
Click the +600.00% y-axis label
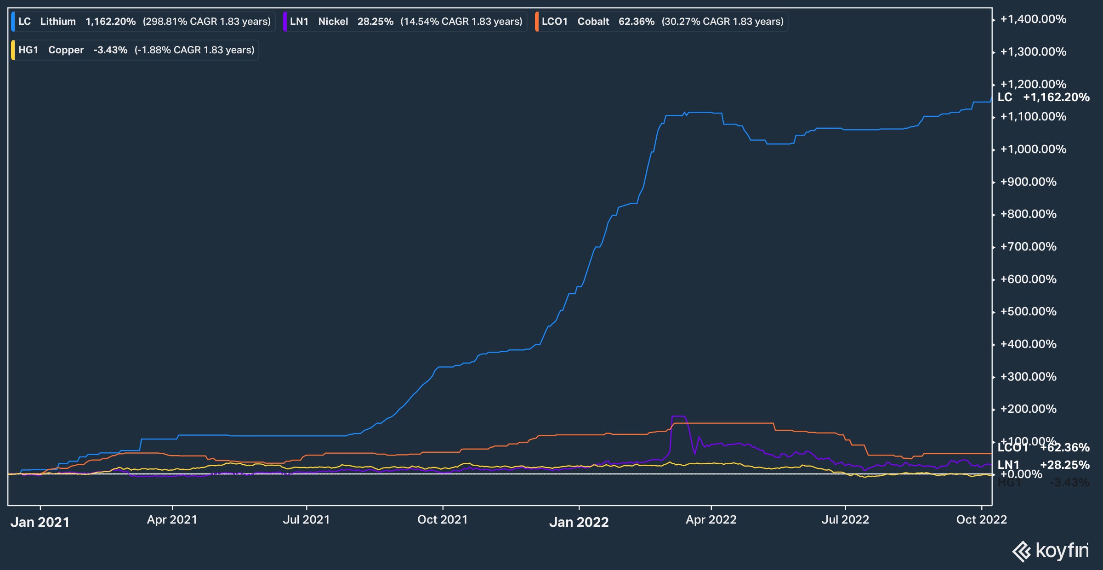click(x=1029, y=279)
